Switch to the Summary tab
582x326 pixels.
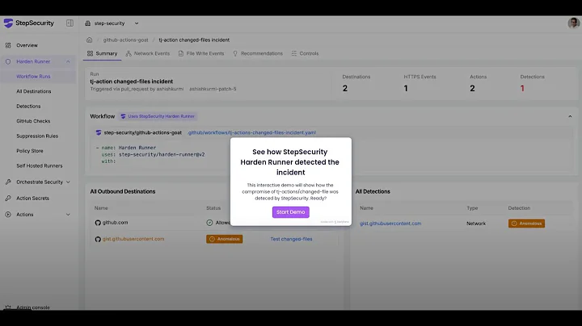102,53
